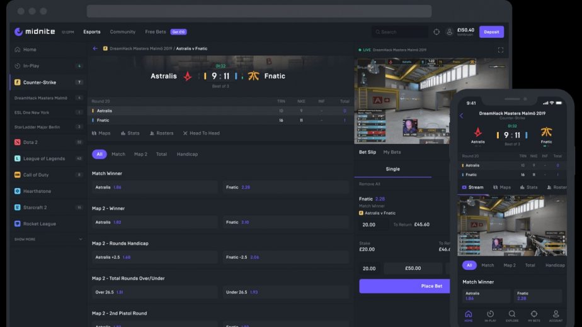Image resolution: width=582 pixels, height=327 pixels.
Task: Expand the live stream to fullscreen
Action: click(500, 50)
